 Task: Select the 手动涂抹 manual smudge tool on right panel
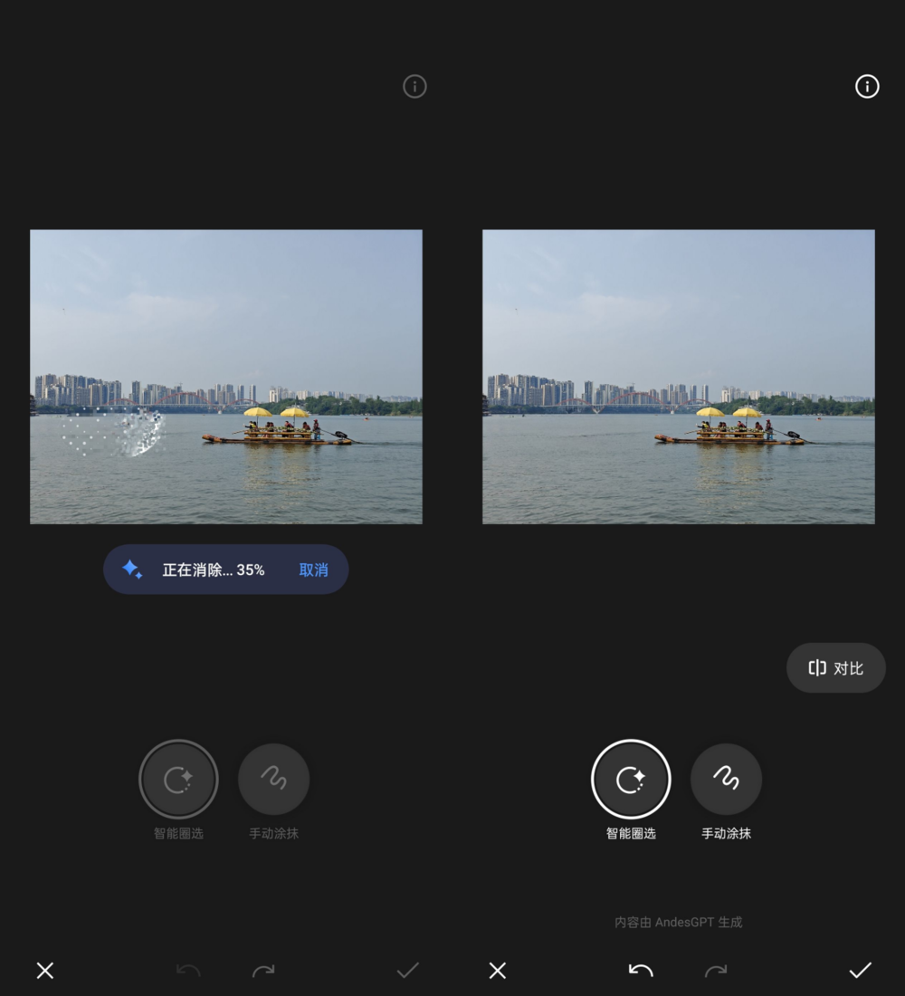pos(726,779)
